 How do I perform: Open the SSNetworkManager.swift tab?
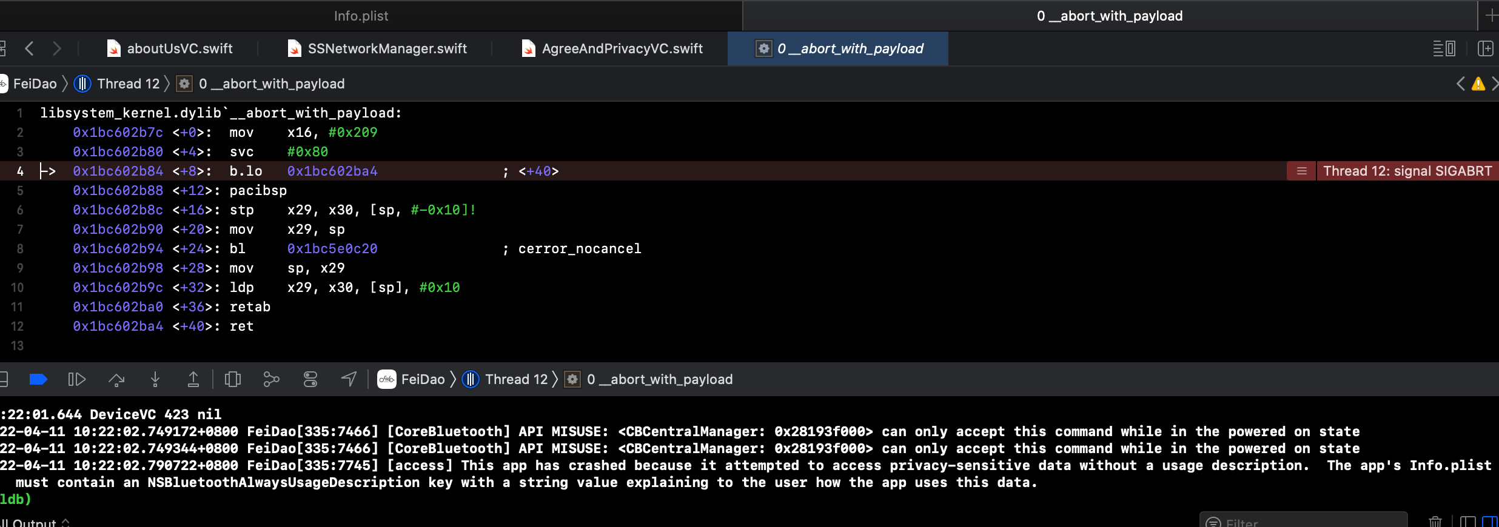pyautogui.click(x=378, y=48)
